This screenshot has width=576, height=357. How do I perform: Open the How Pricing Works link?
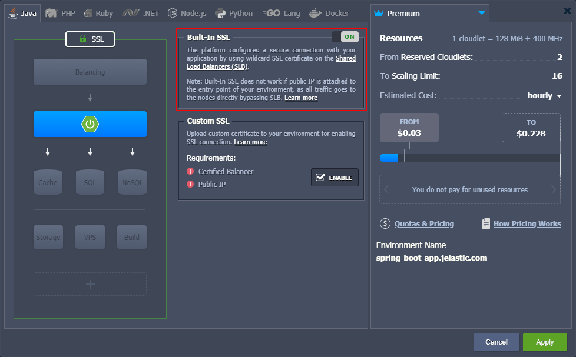[x=527, y=224]
